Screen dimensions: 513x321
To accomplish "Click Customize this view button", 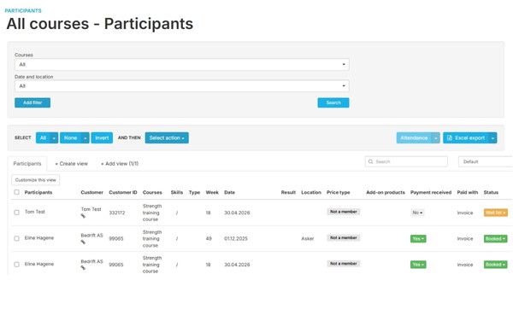I will click(x=36, y=180).
